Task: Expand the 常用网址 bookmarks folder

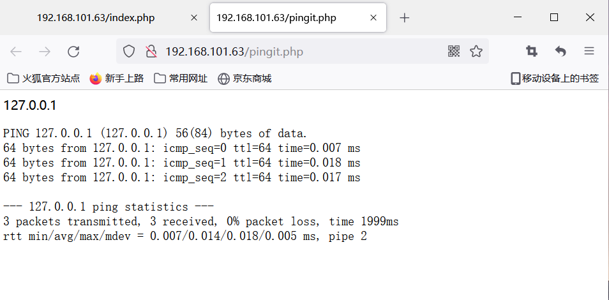Action: 181,79
